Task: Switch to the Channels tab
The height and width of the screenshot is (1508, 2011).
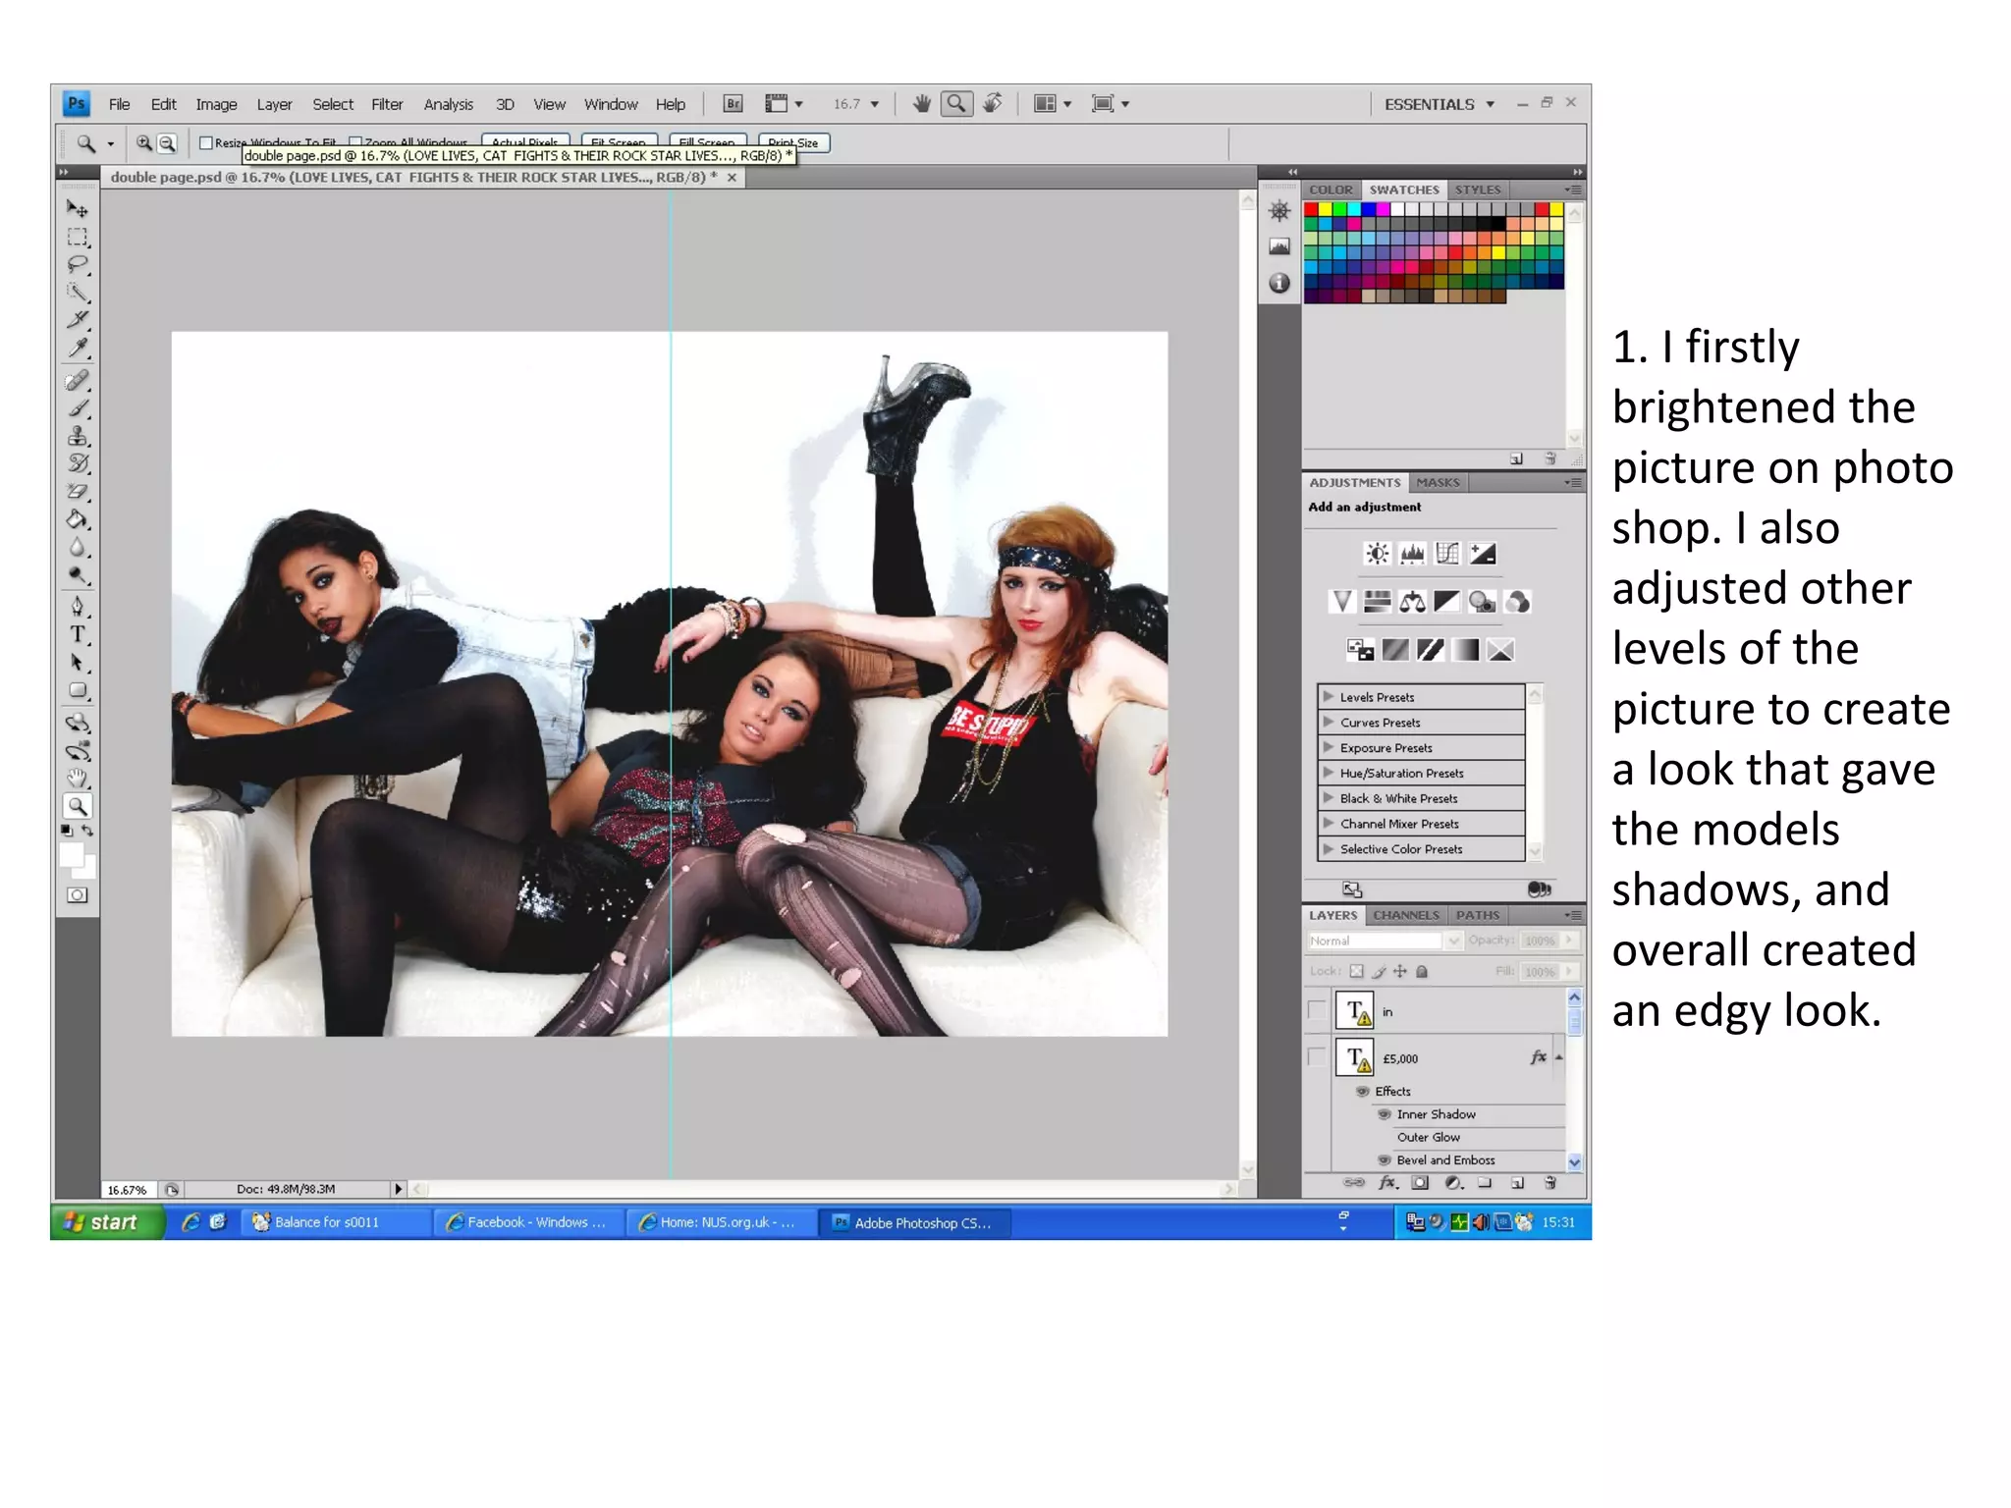Action: (x=1405, y=915)
